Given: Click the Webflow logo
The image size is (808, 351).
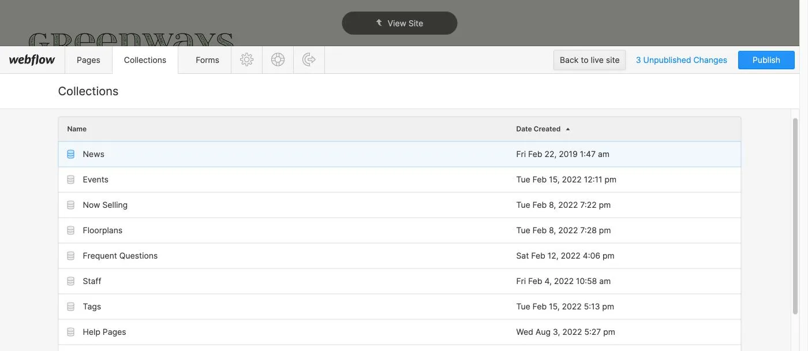Looking at the screenshot, I should click(32, 59).
